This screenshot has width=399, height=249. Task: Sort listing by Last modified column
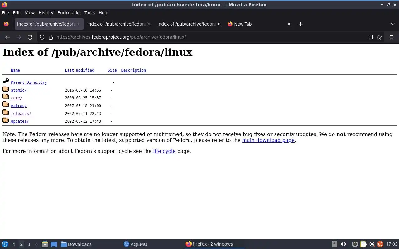(x=79, y=70)
